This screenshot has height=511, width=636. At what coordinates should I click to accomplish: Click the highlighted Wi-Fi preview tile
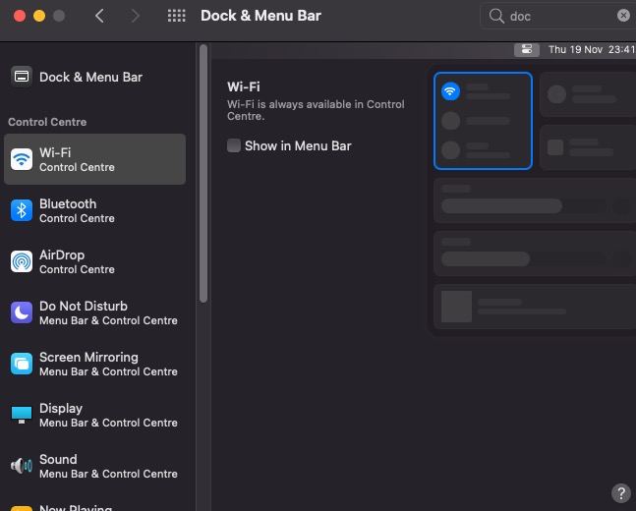pyautogui.click(x=483, y=121)
